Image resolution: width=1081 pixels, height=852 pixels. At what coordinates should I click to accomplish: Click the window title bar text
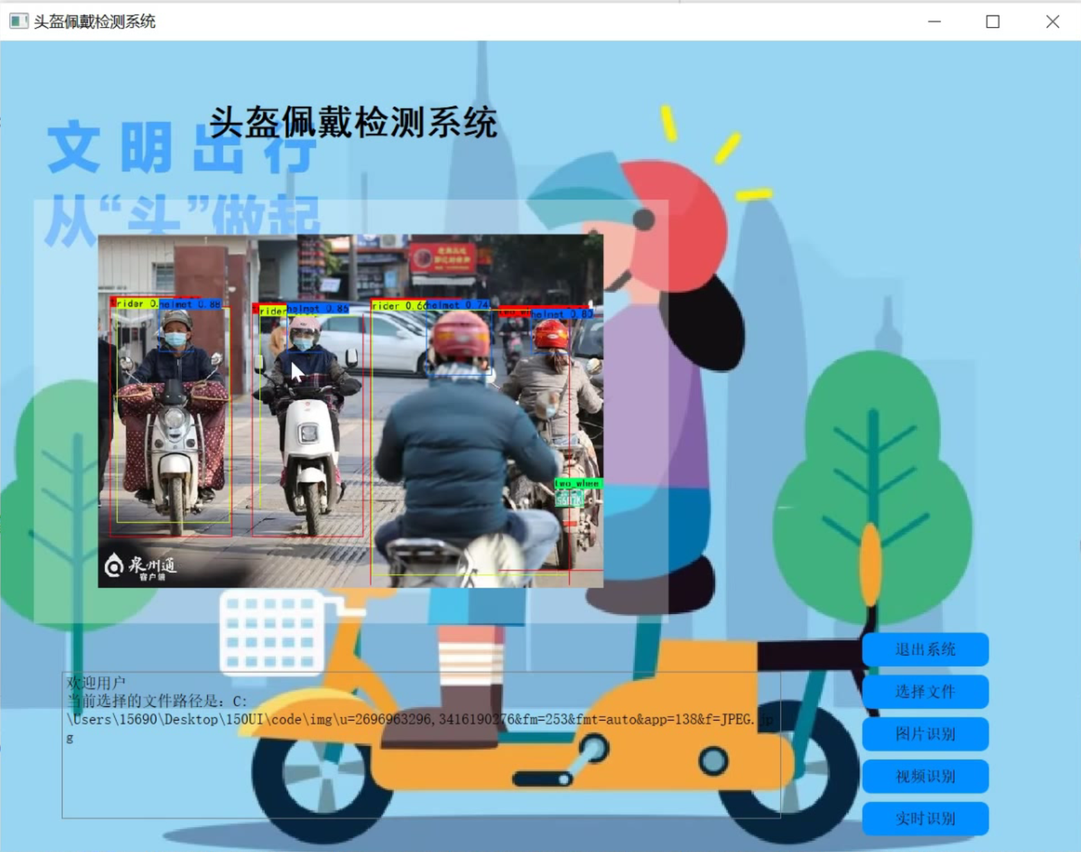94,22
